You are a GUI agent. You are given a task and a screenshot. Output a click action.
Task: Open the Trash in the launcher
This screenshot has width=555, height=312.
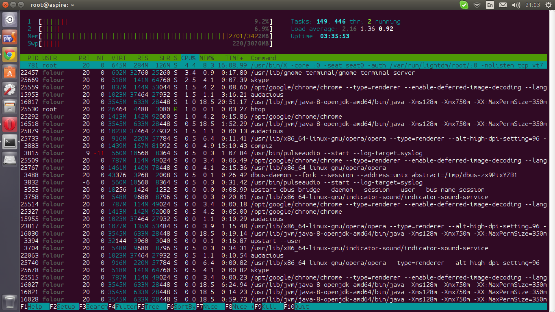(x=10, y=302)
